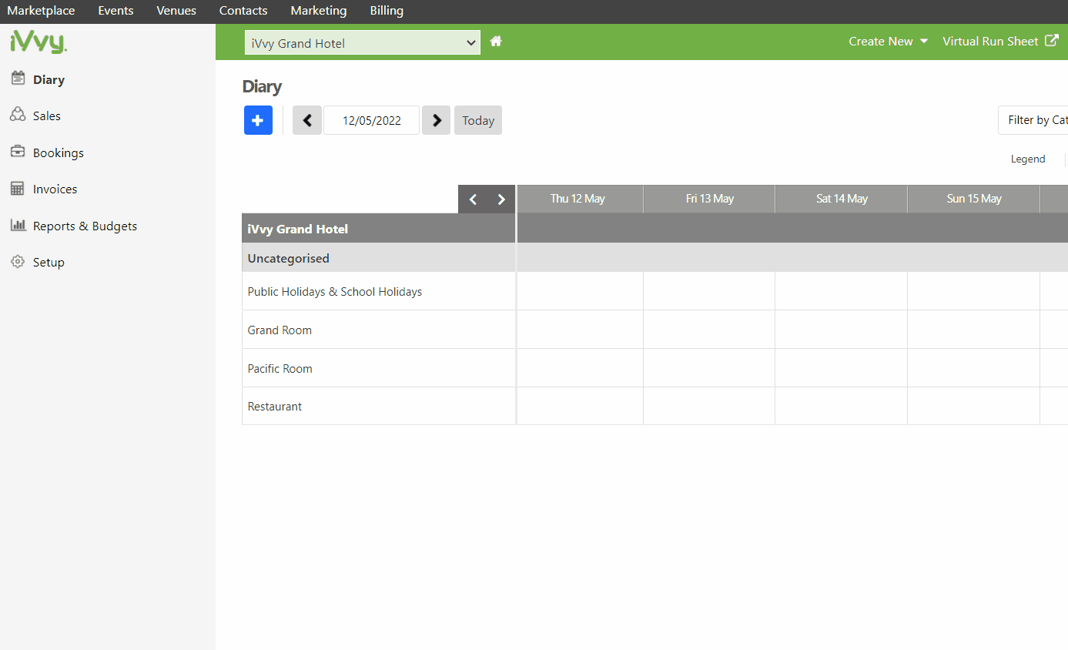
Task: Click the Bookings briefcase icon
Action: [x=18, y=152]
